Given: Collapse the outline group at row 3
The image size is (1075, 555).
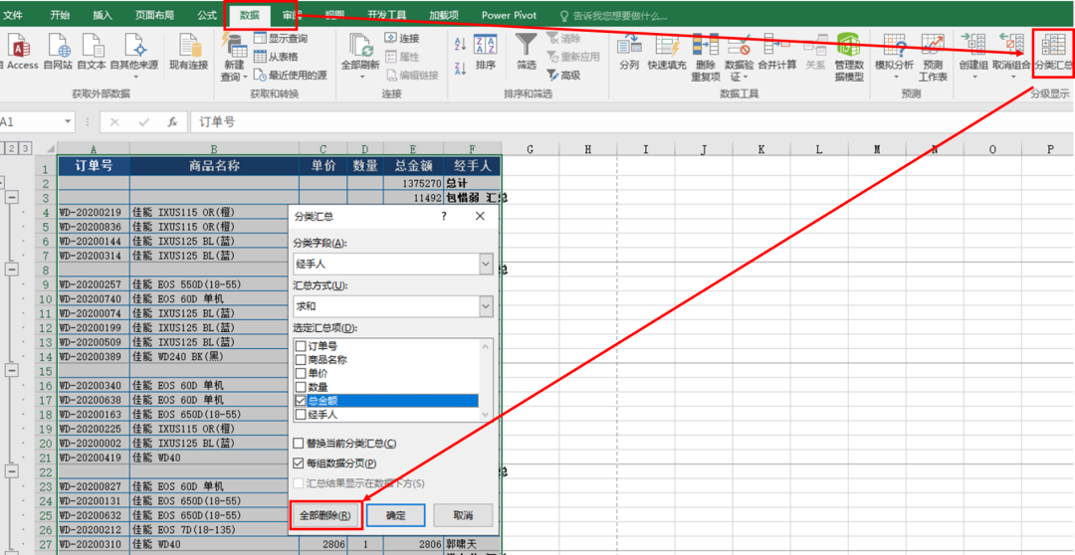Looking at the screenshot, I should point(12,197).
